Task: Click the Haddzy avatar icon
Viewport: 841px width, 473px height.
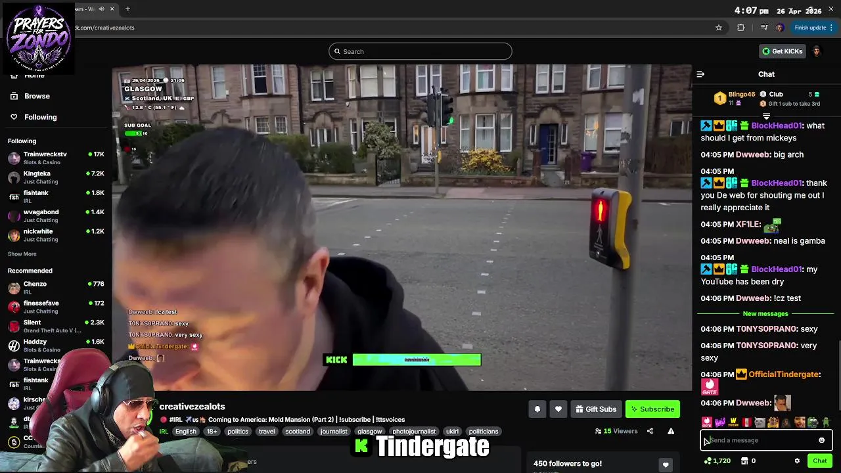Action: point(14,346)
